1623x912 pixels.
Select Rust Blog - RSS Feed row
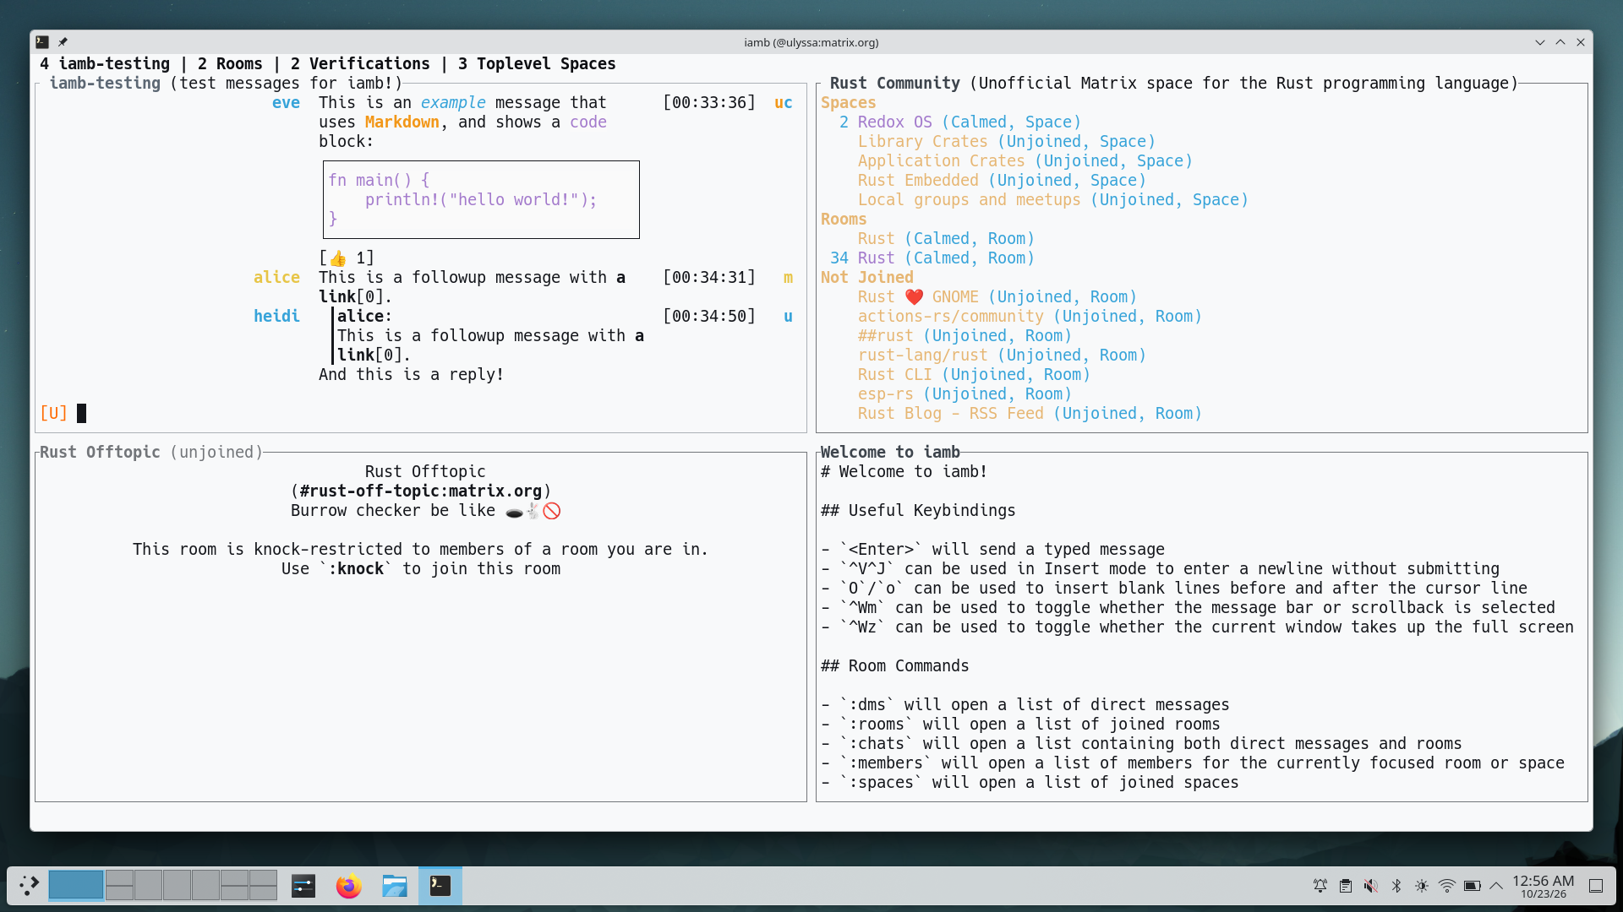coord(1030,413)
